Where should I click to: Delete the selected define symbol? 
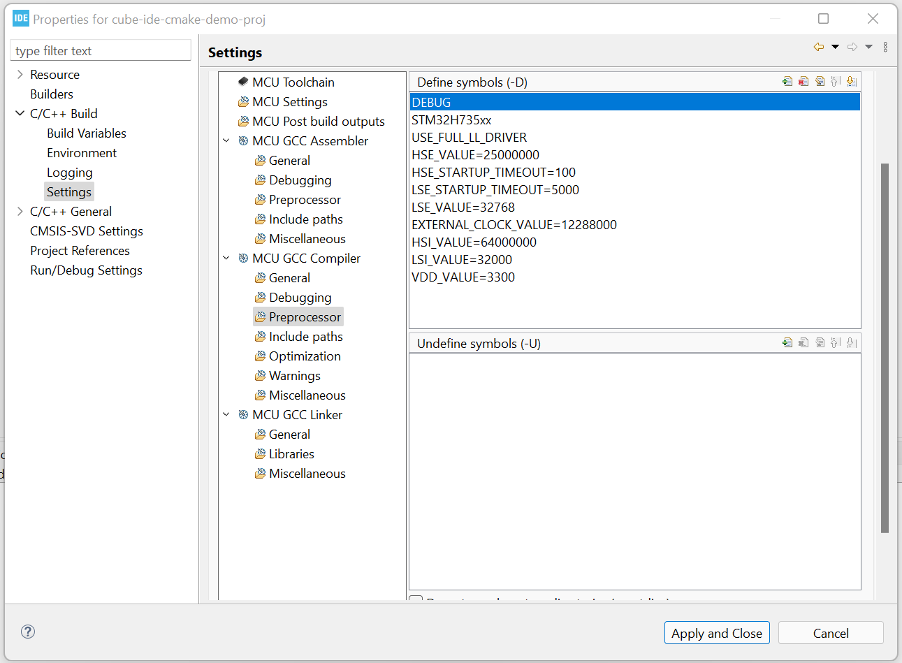[x=803, y=82]
